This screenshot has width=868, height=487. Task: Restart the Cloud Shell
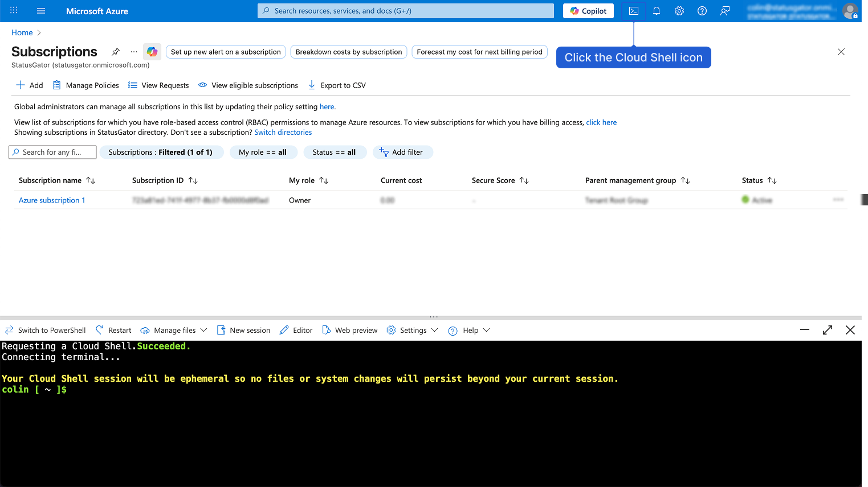[113, 330]
